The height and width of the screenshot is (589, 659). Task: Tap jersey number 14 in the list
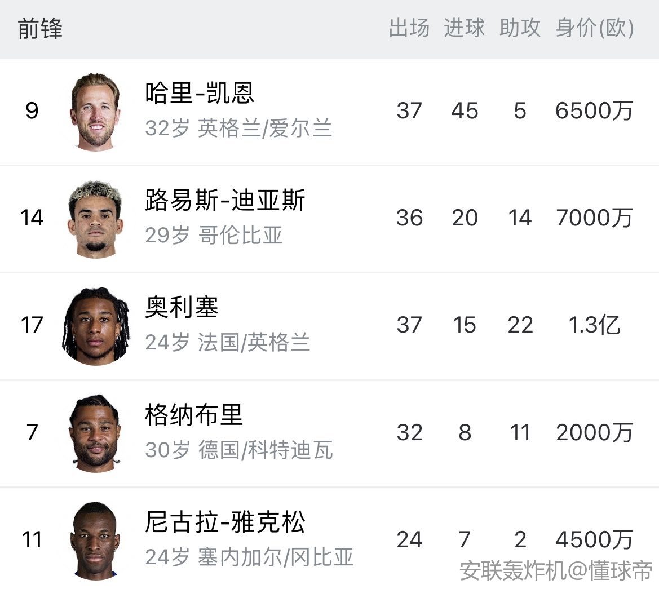(x=32, y=218)
